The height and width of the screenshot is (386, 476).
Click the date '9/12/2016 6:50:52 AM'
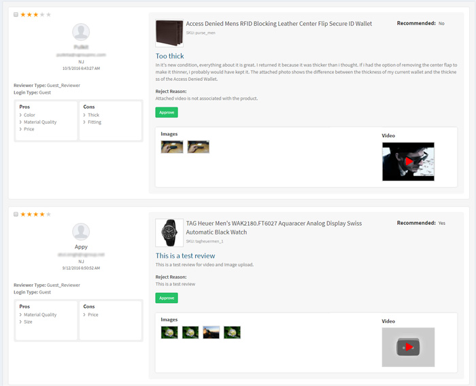pos(81,268)
